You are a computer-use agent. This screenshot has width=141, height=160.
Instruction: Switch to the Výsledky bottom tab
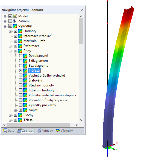click(x=64, y=131)
